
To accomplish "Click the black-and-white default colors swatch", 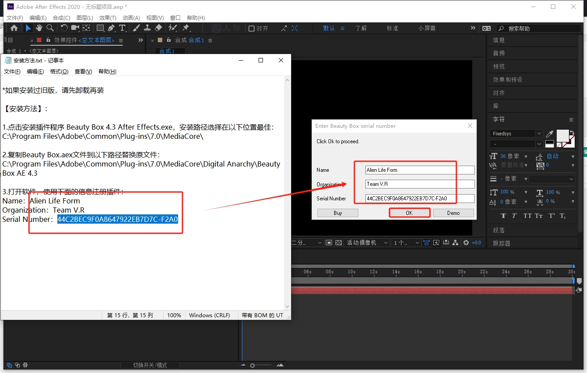I will pyautogui.click(x=550, y=144).
